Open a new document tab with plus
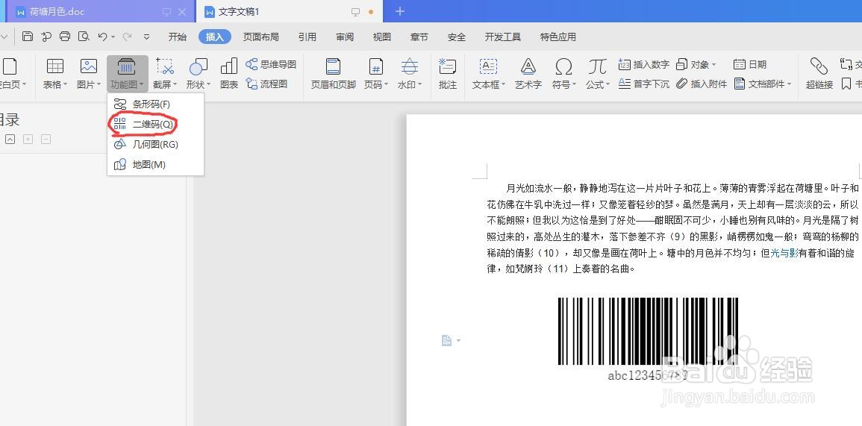The width and height of the screenshot is (862, 426). point(400,11)
